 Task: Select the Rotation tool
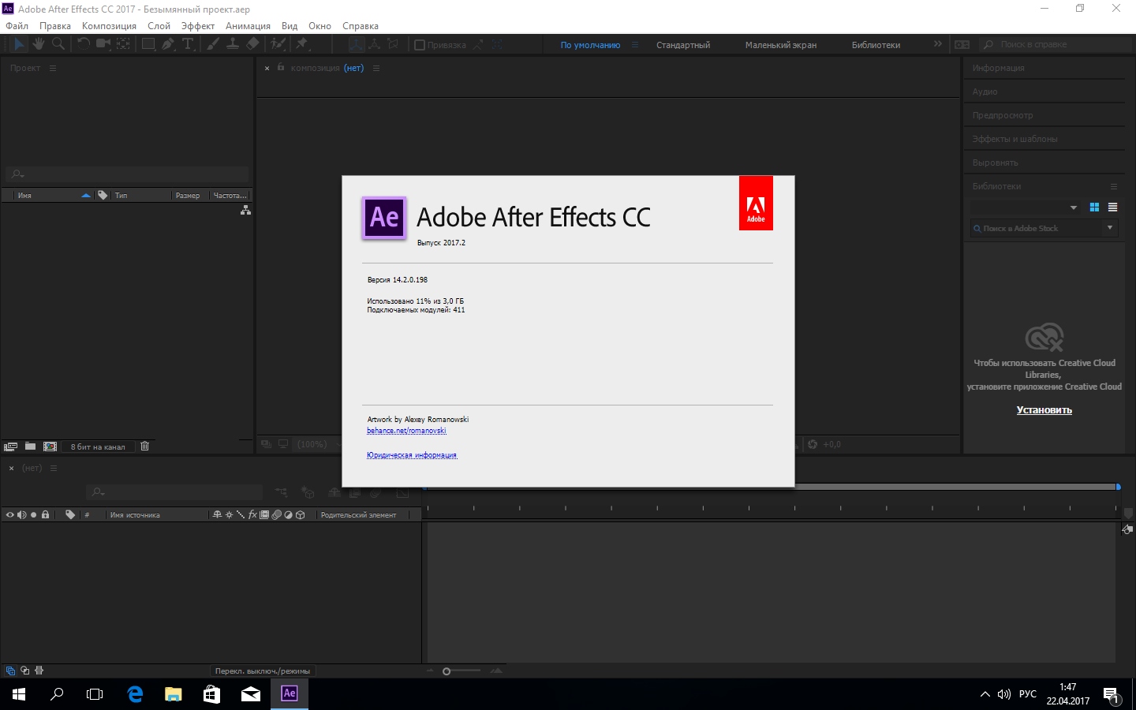[83, 44]
